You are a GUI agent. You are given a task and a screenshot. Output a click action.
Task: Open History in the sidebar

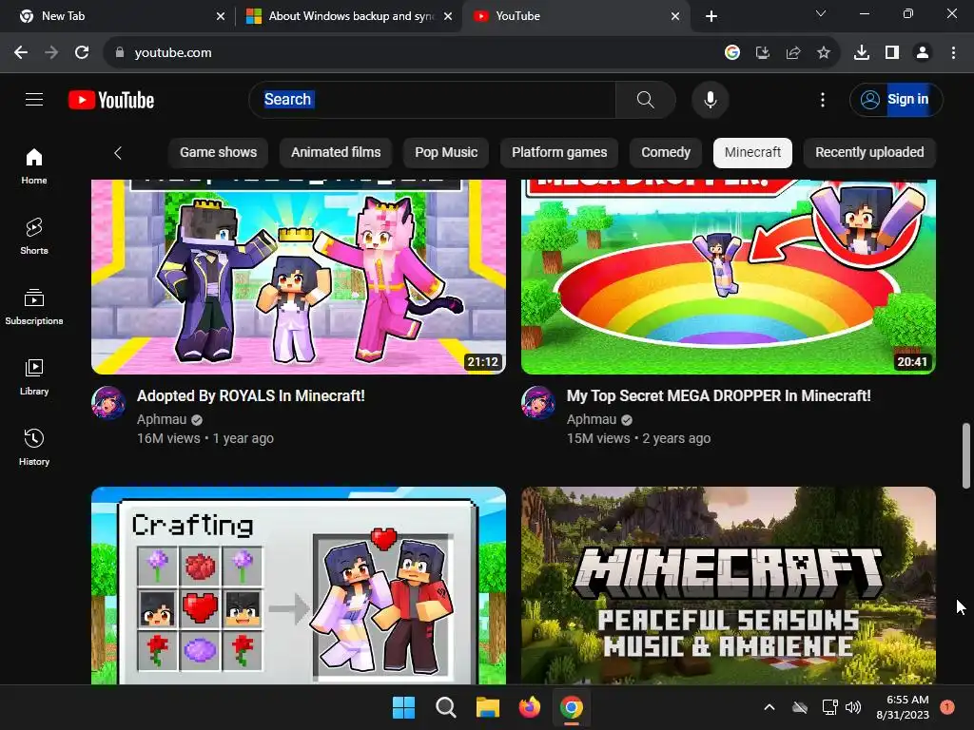point(34,447)
